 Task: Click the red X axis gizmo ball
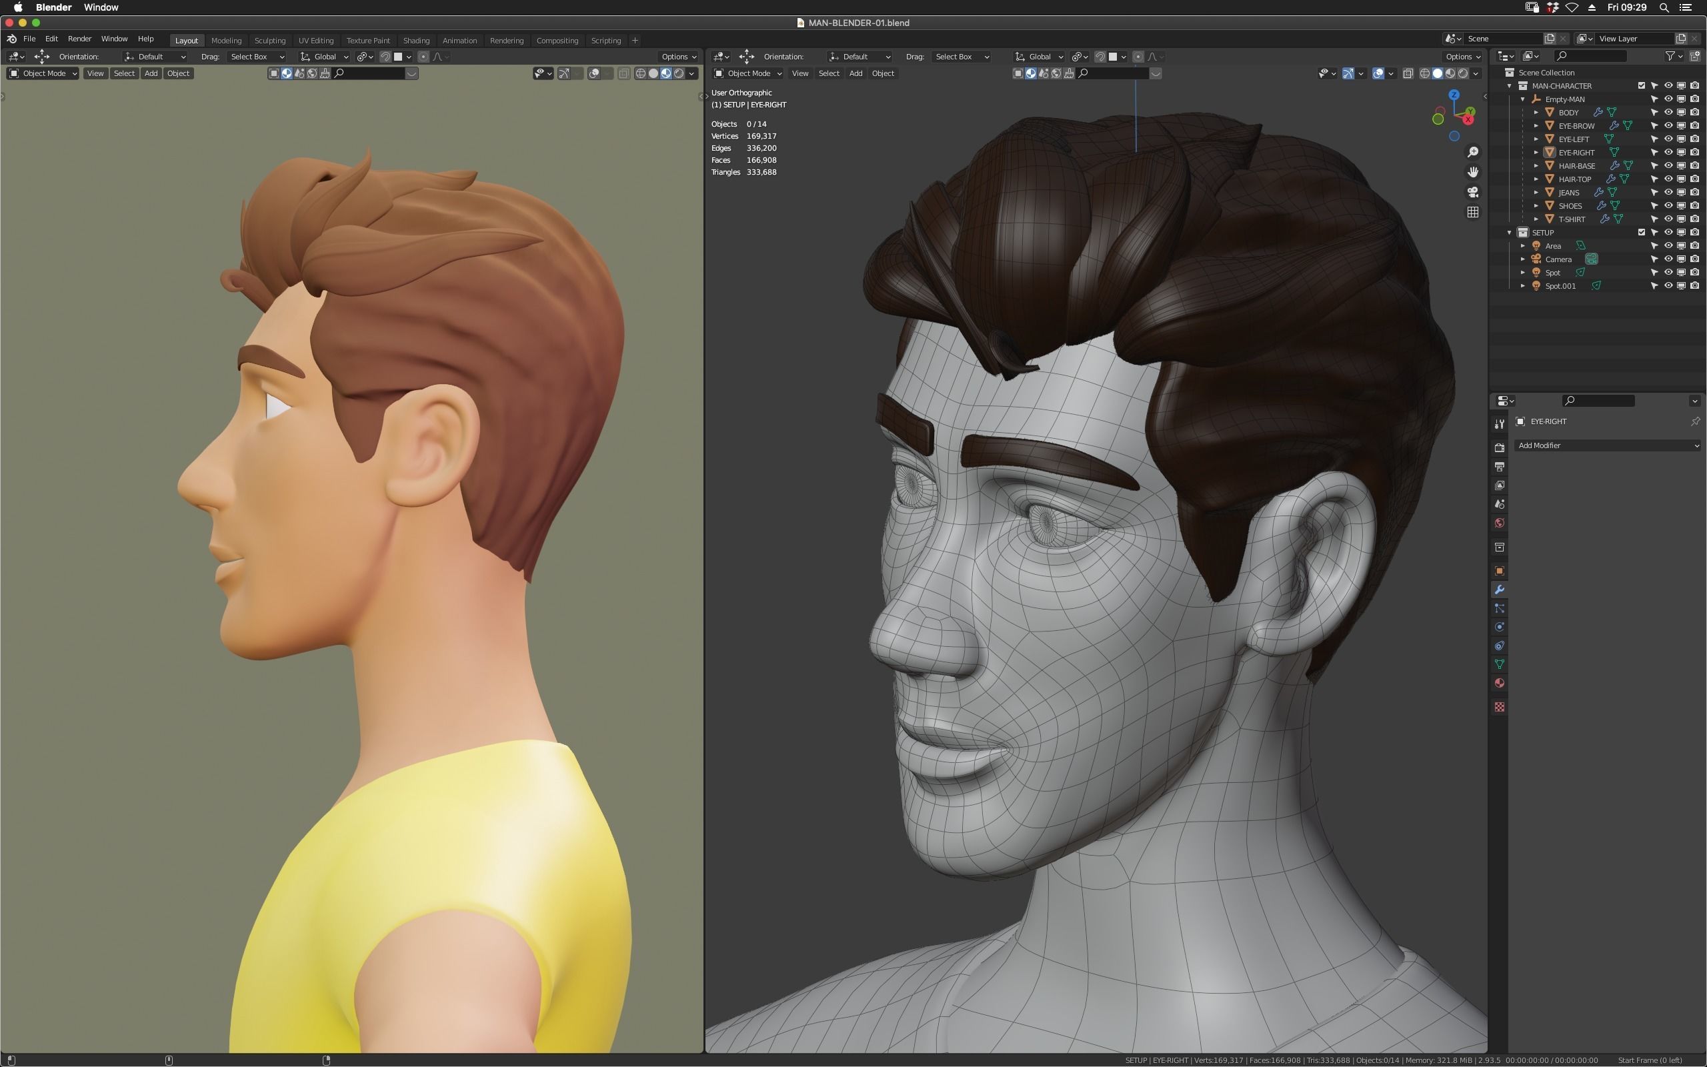[1467, 119]
